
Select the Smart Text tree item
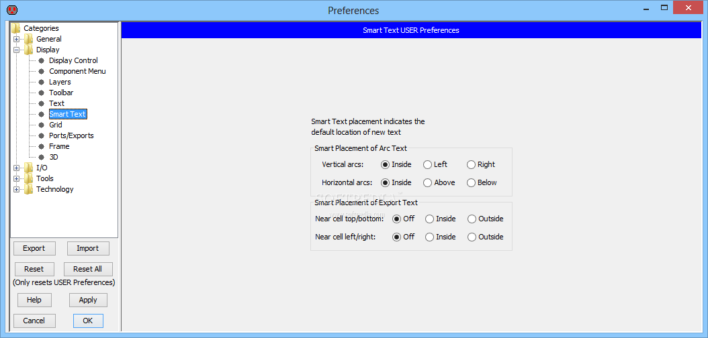pos(68,114)
